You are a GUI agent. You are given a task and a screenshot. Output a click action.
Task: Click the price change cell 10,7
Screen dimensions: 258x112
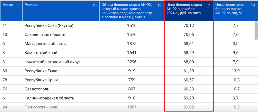[x=236, y=89]
